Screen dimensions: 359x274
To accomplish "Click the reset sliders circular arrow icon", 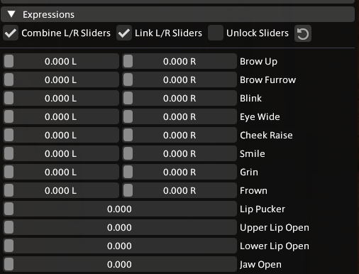I will pyautogui.click(x=303, y=33).
